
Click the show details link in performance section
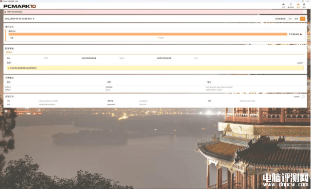point(300,63)
